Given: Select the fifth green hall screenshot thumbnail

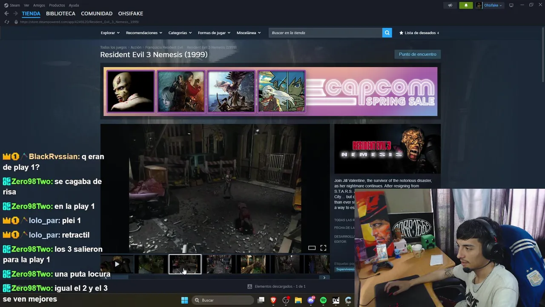Looking at the screenshot, I should pos(253,264).
